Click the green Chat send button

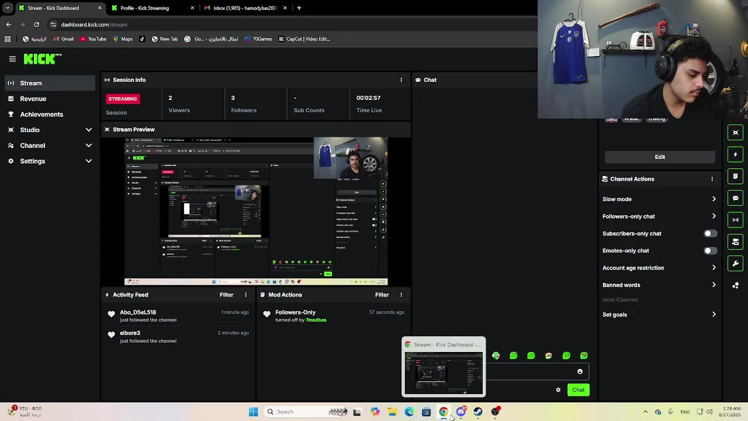click(x=578, y=390)
